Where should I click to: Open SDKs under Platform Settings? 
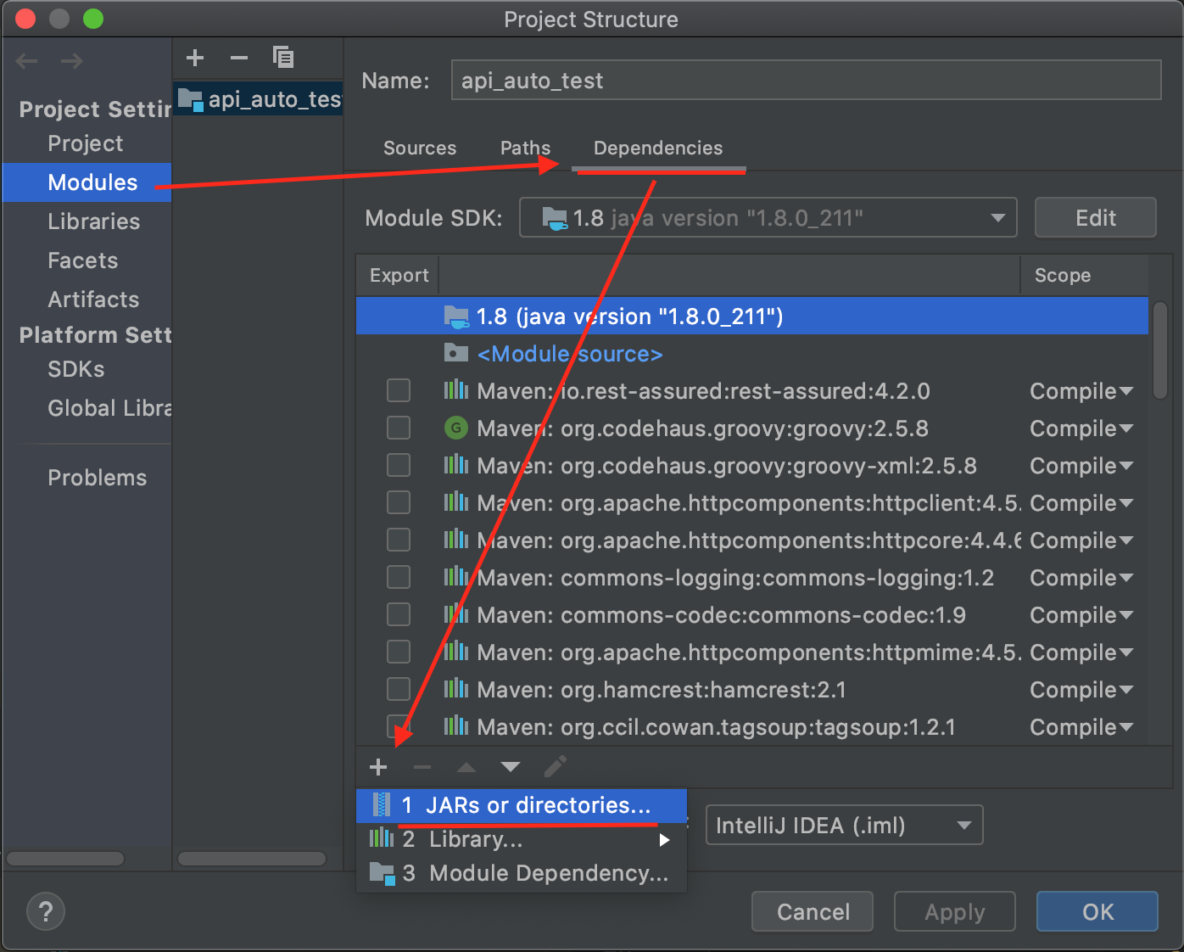[76, 369]
